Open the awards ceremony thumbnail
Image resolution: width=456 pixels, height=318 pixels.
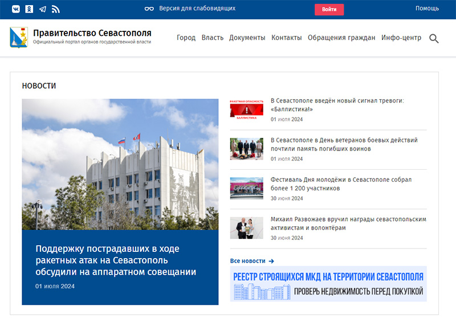[x=247, y=228]
